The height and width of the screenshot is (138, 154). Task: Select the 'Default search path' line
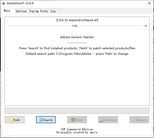[77, 54]
